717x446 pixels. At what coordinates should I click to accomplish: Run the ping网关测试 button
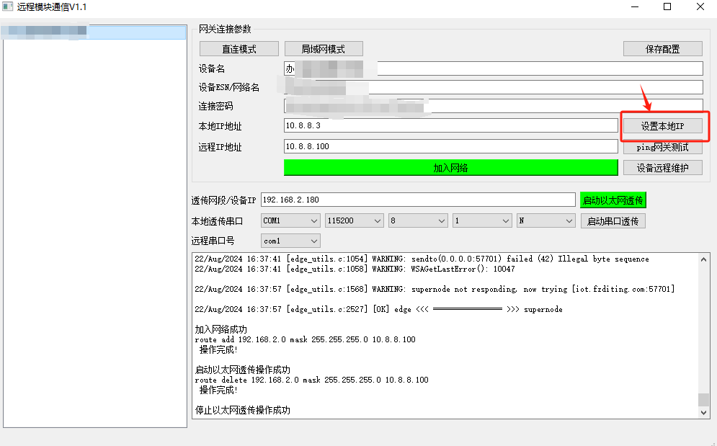click(662, 147)
